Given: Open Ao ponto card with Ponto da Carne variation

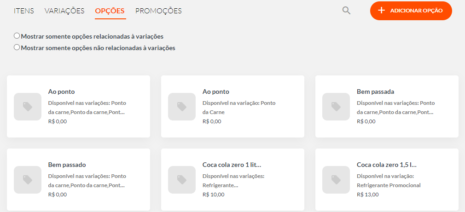Looking at the screenshot, I should [x=232, y=106].
